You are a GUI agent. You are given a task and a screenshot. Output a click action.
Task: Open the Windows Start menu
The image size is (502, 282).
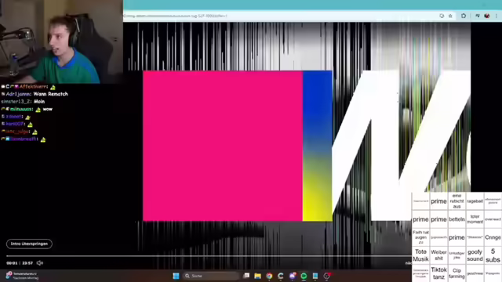(x=176, y=276)
